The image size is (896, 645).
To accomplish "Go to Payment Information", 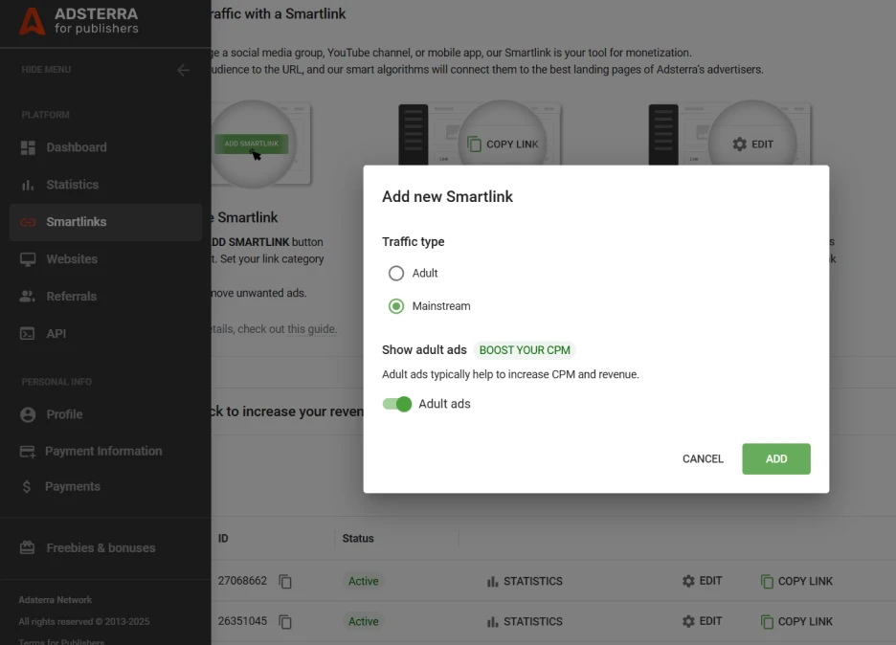I will [105, 452].
